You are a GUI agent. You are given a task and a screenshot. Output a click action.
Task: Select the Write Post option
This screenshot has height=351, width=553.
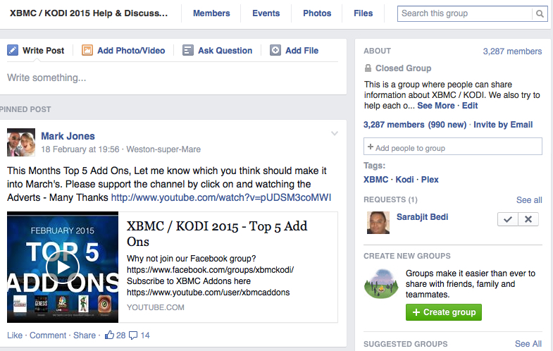(x=44, y=51)
